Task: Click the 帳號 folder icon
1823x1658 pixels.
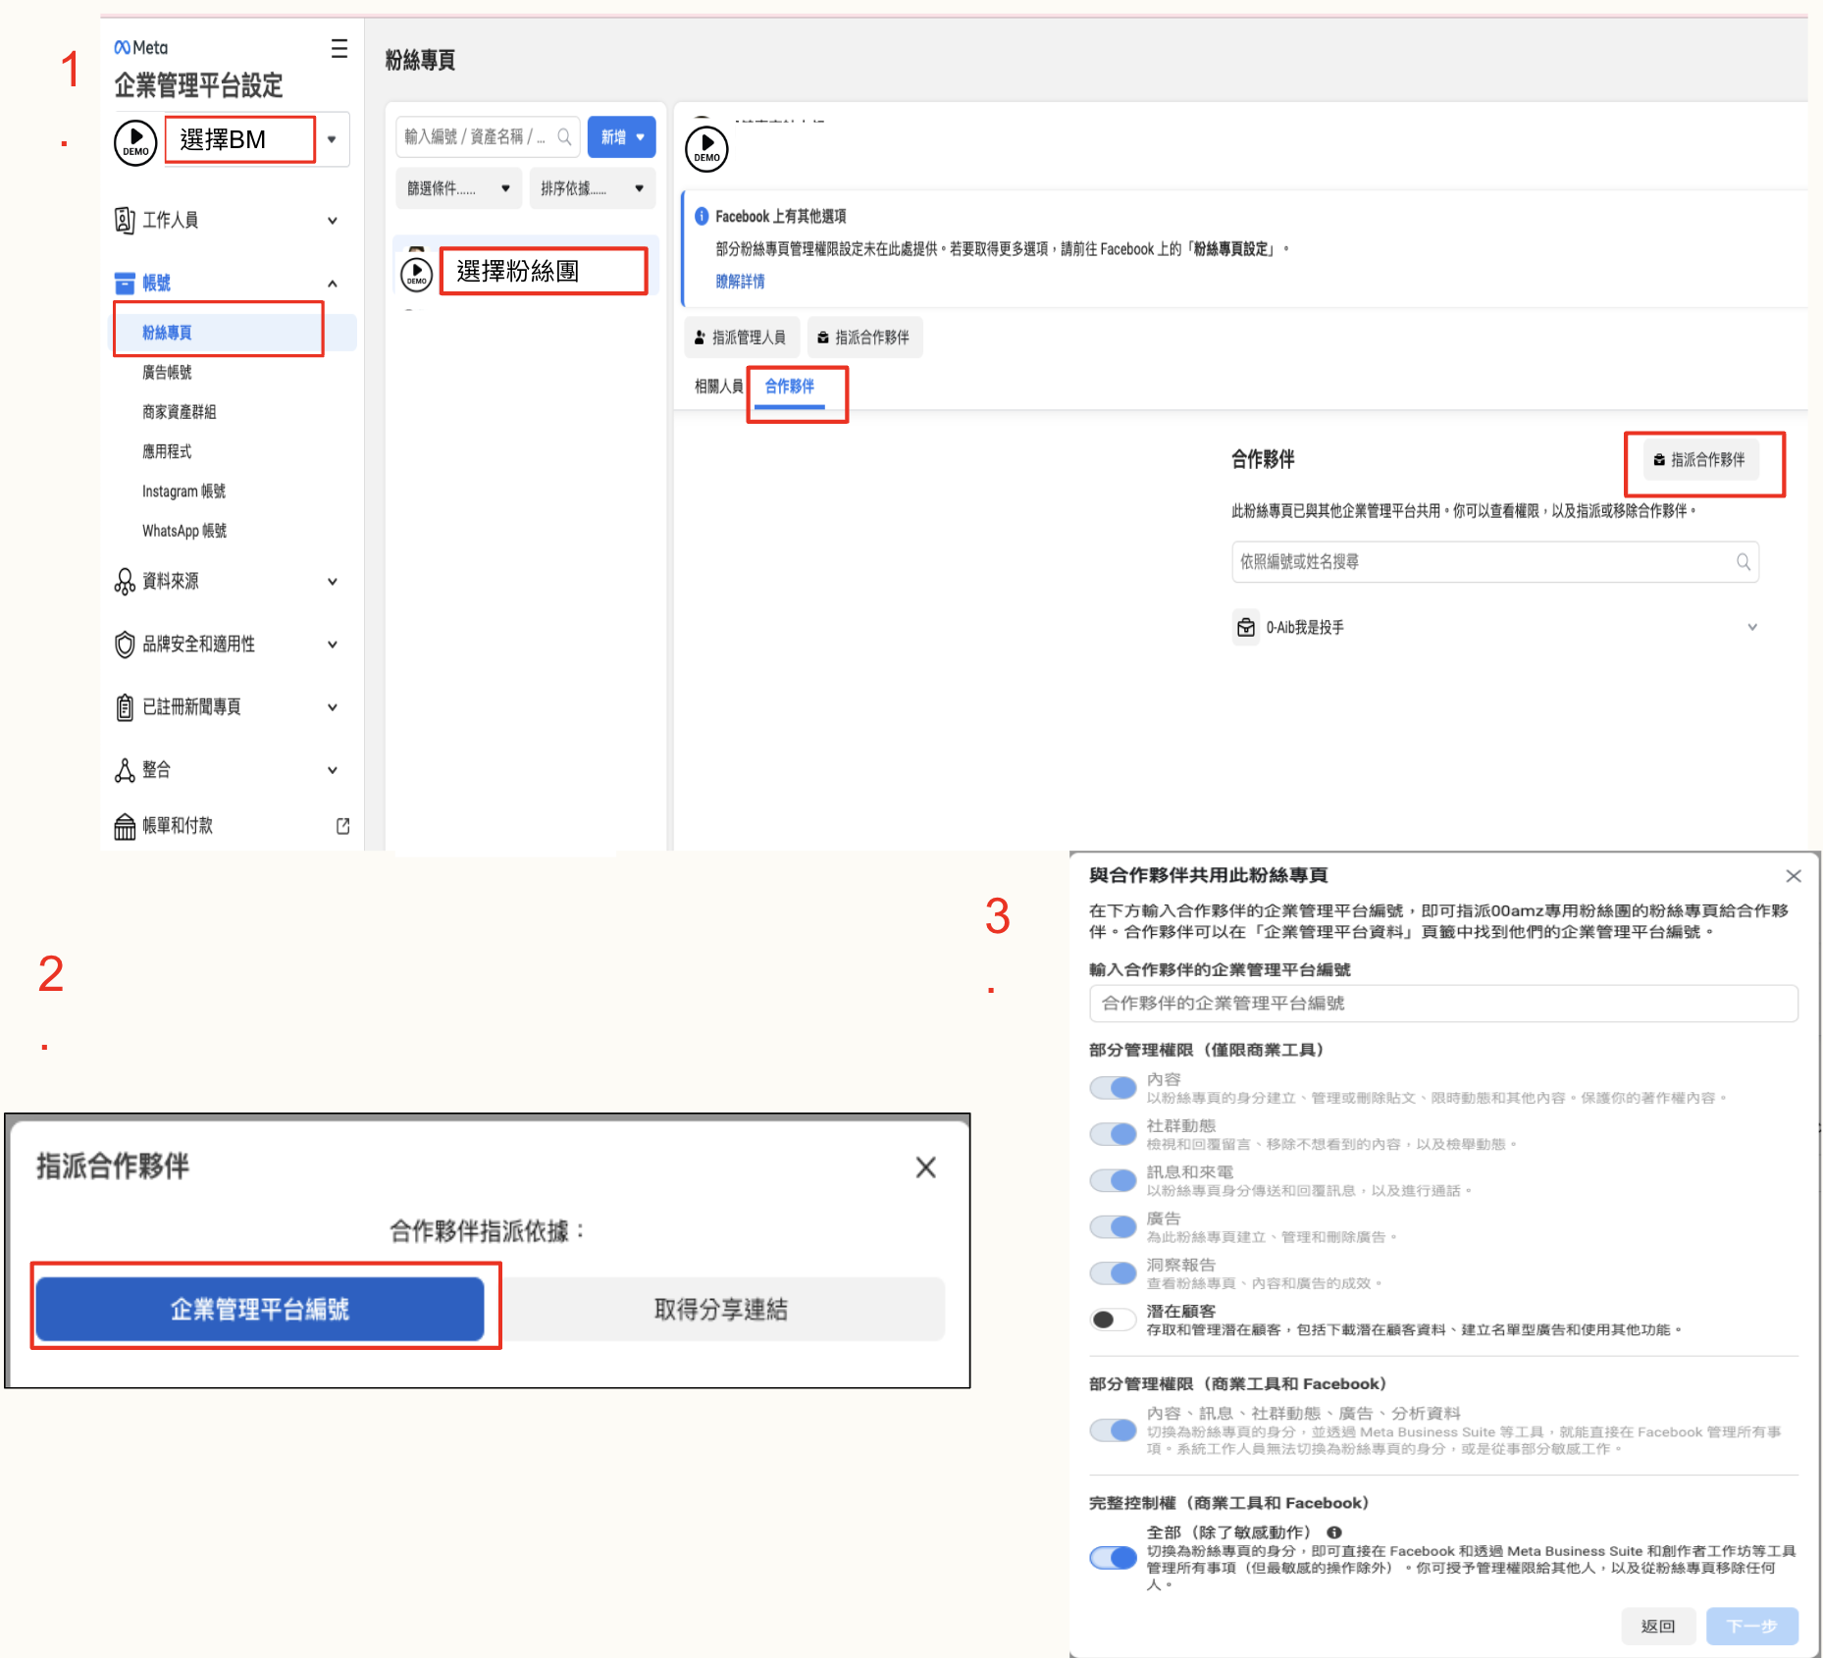Action: [x=125, y=283]
